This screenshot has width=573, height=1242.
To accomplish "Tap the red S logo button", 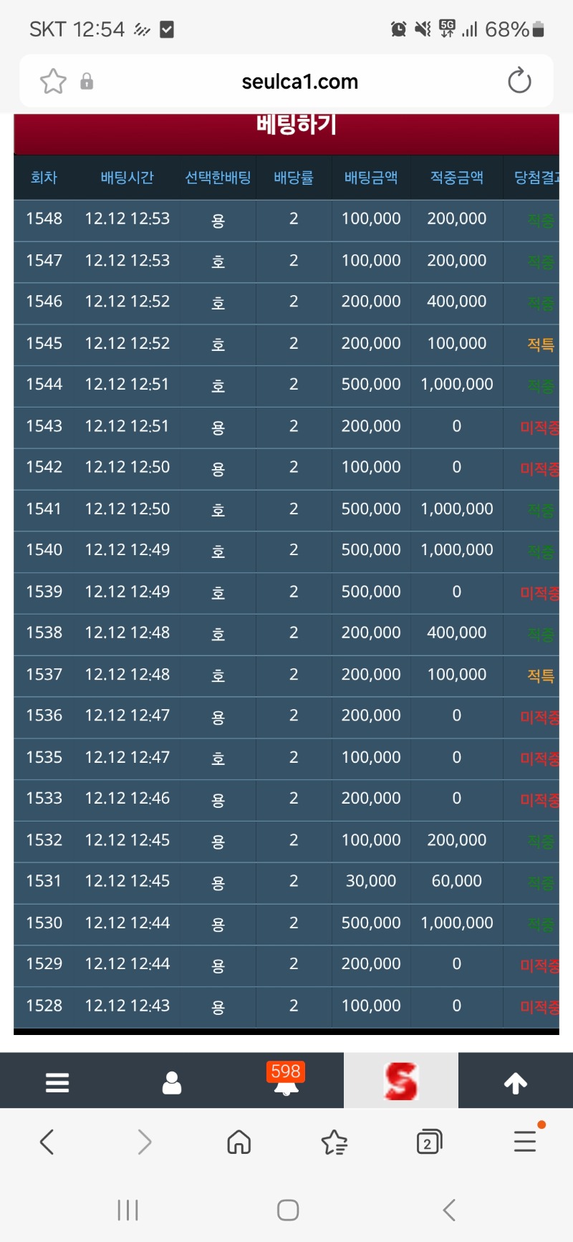I will click(400, 1081).
